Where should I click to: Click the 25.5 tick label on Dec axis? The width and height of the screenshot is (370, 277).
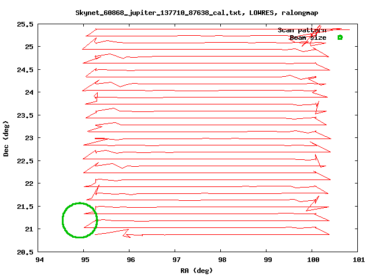[x=25, y=24]
